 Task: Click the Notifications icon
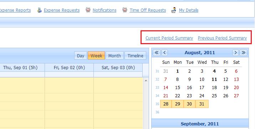point(88,10)
